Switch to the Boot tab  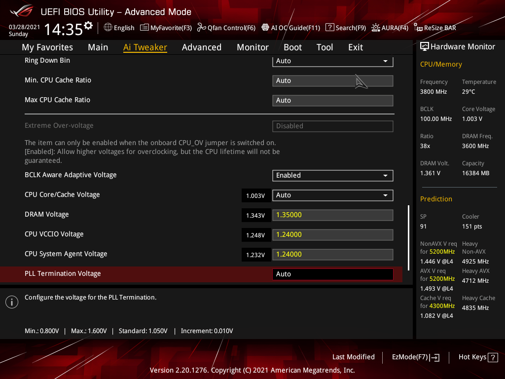[293, 47]
